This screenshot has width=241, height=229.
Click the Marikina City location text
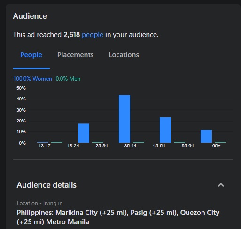[x=77, y=213]
